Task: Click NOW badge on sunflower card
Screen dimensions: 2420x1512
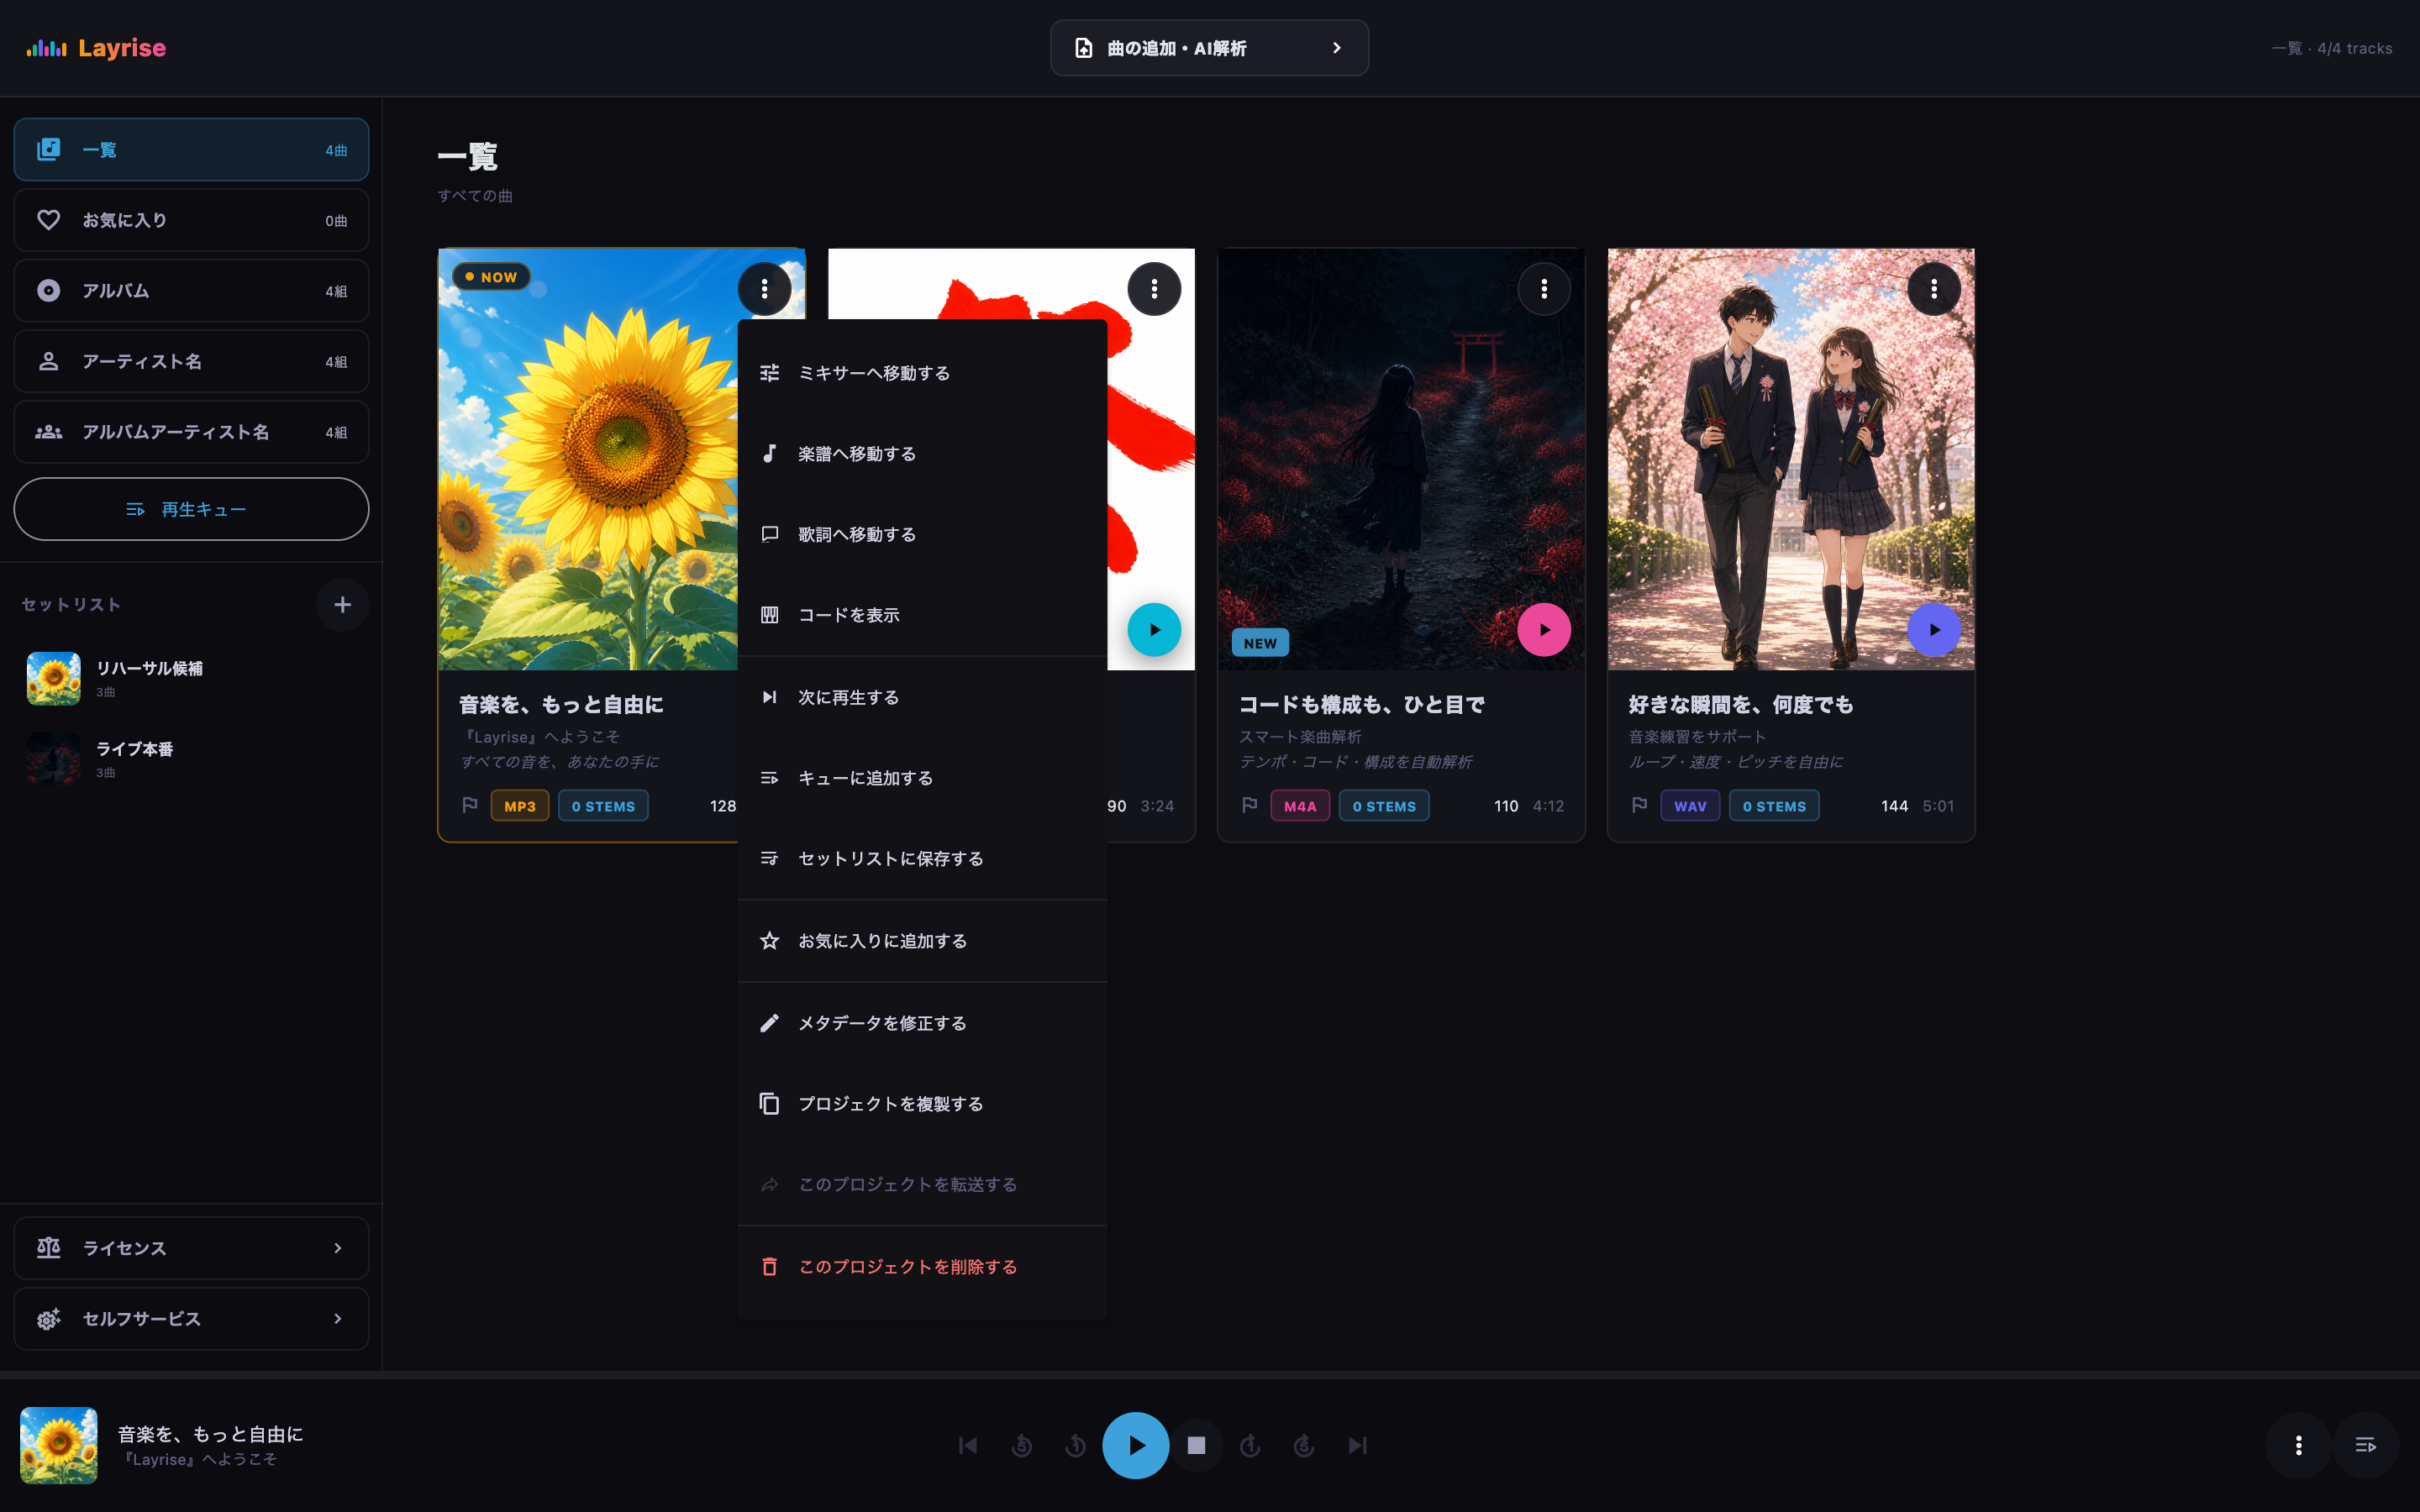Action: (491, 277)
